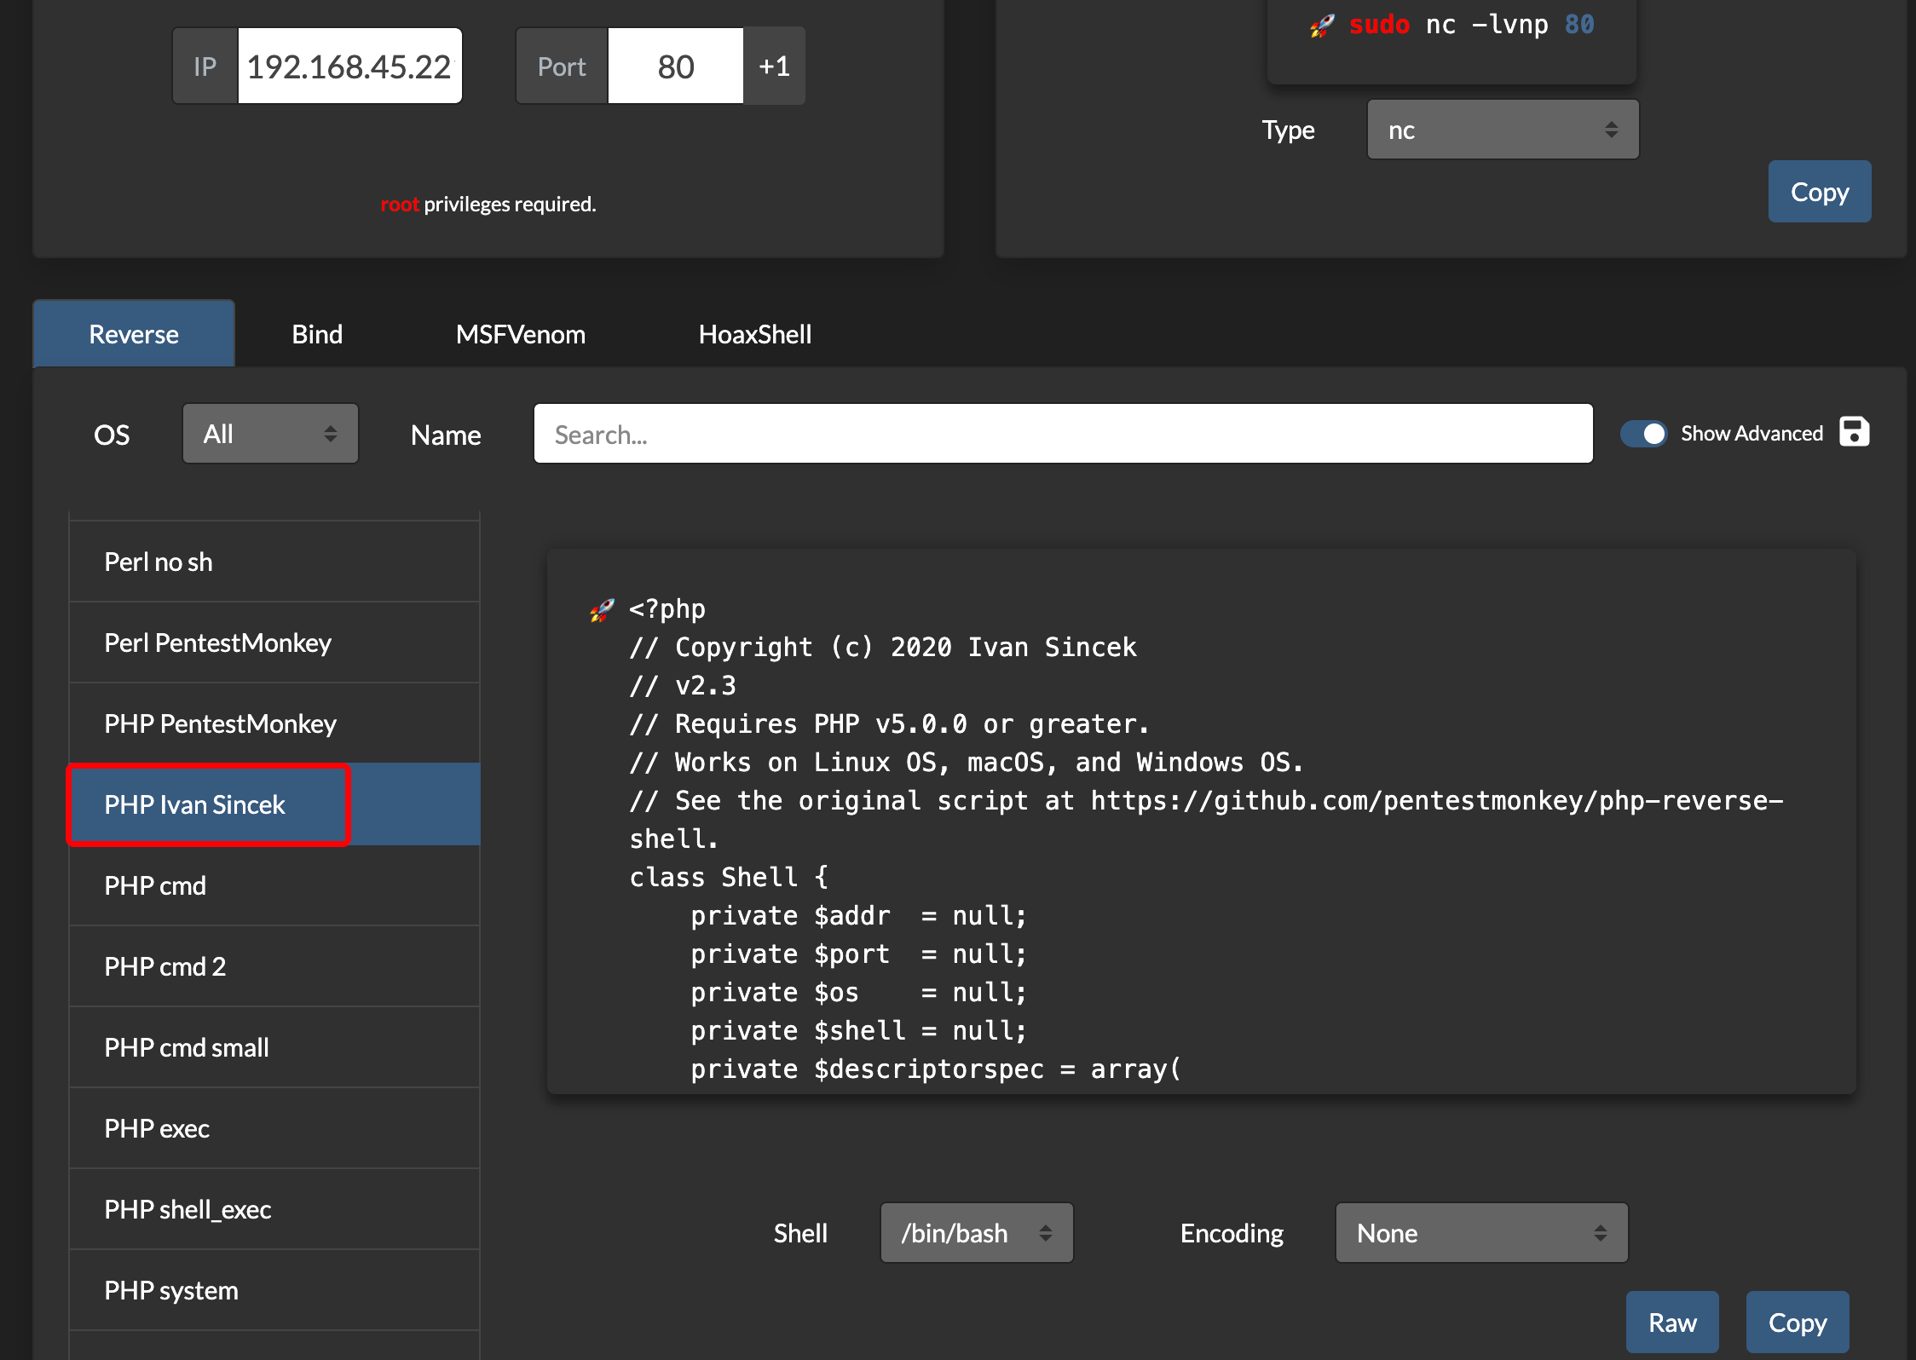1916x1360 pixels.
Task: Click the rocket icon beside the PHP code
Action: [x=602, y=610]
